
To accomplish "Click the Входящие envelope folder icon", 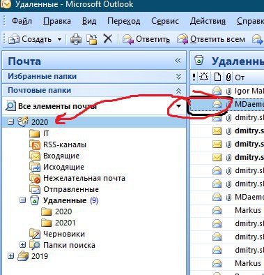I will point(35,156).
